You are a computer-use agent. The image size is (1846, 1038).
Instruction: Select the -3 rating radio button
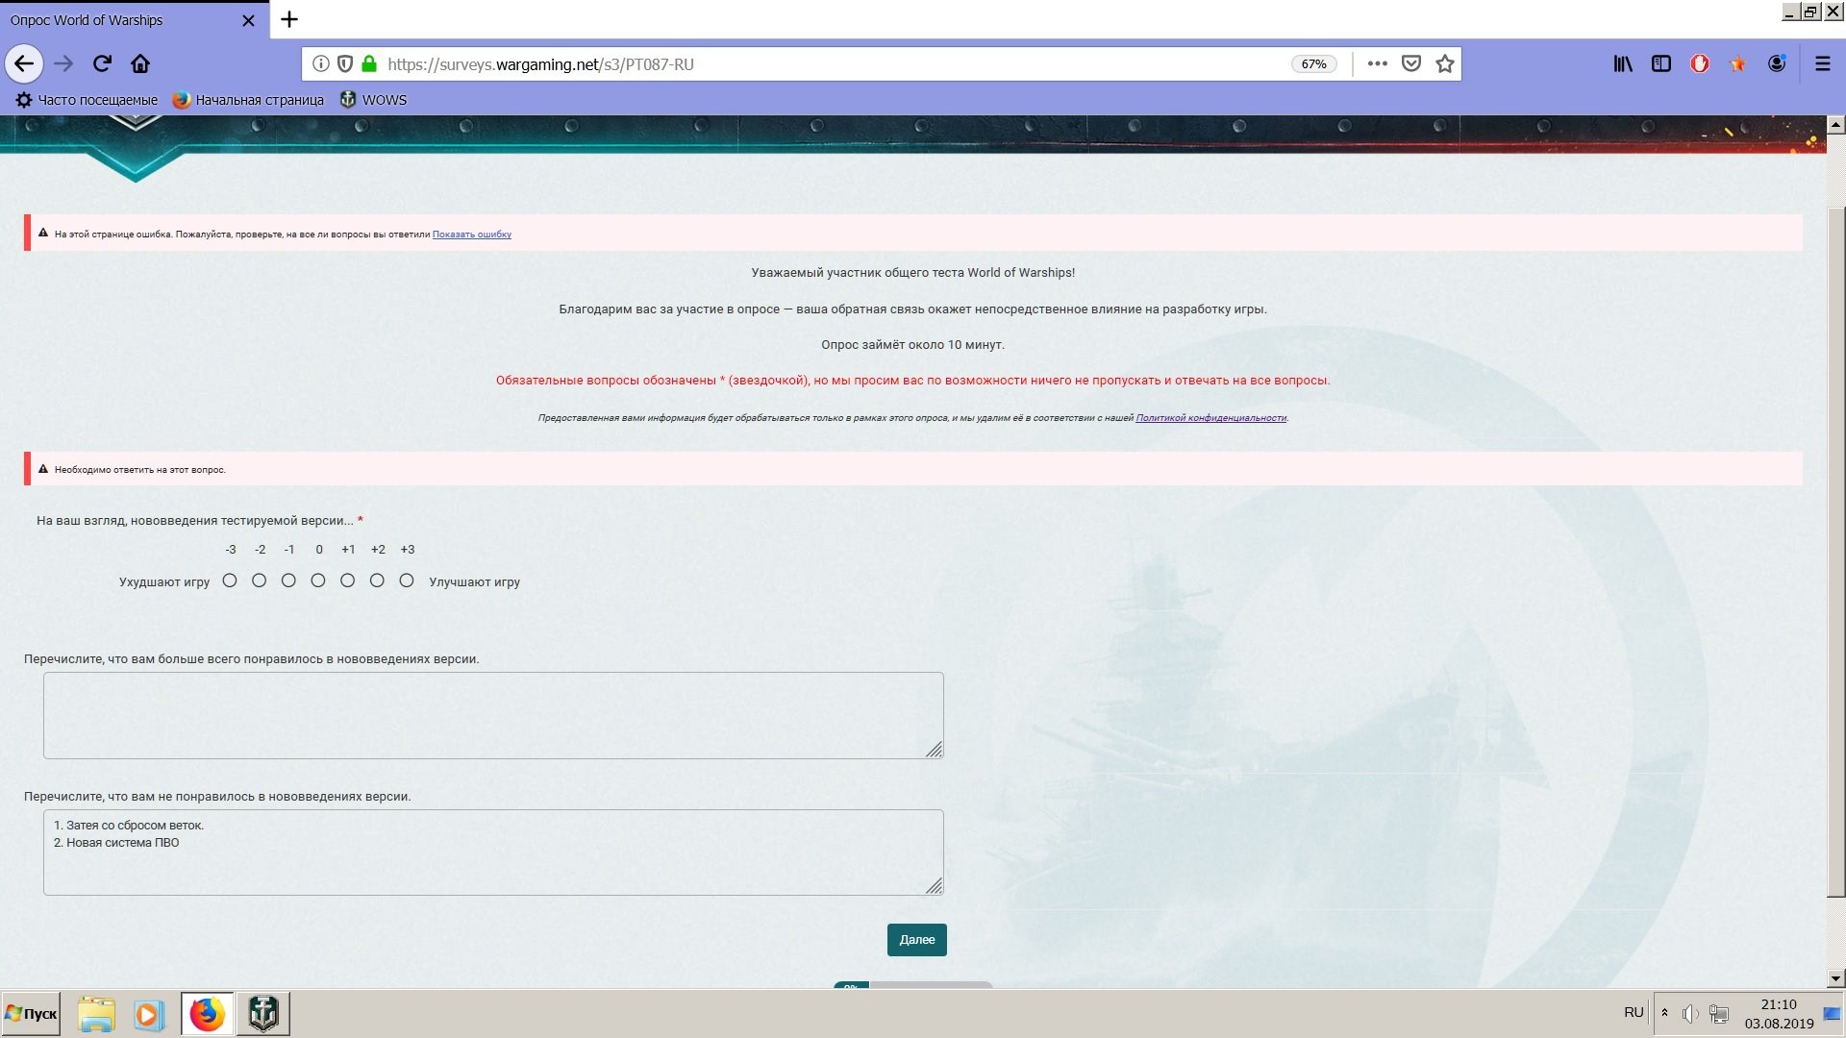tap(230, 581)
